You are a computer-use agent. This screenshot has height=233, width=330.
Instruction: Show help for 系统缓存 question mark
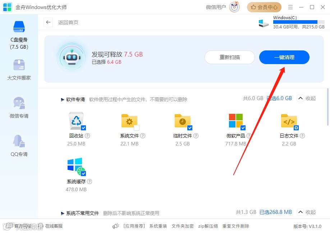90,182
